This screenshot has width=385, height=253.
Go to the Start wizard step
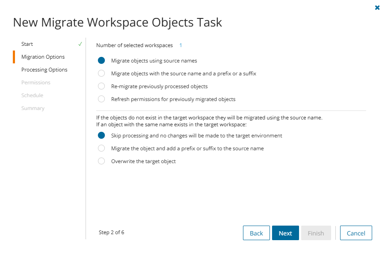[27, 44]
